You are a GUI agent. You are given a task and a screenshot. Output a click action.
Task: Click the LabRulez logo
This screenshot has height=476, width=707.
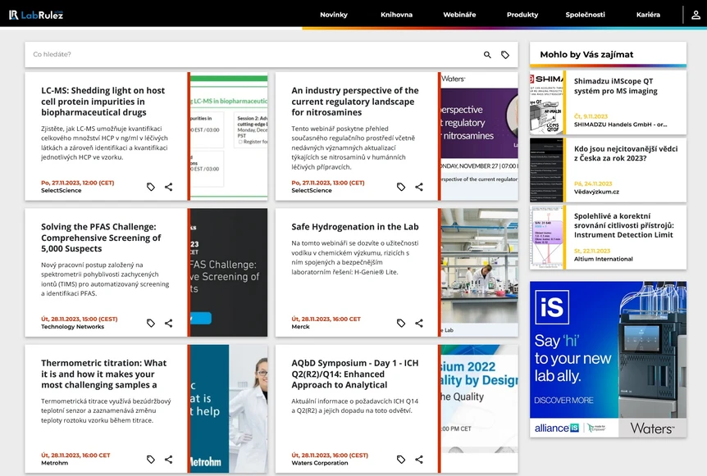click(x=36, y=15)
